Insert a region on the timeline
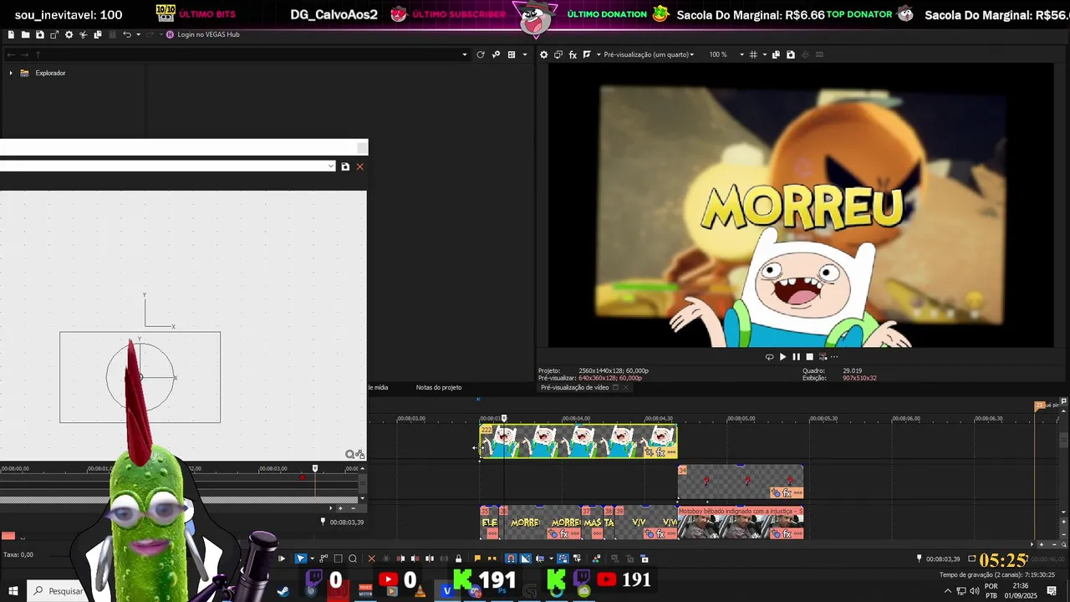1070x602 pixels. click(492, 559)
